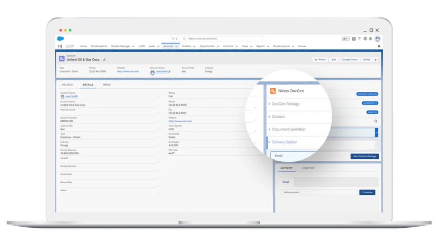The height and width of the screenshot is (245, 438).
Task: Click the search magnifier in DocGen panel
Action: [376, 121]
